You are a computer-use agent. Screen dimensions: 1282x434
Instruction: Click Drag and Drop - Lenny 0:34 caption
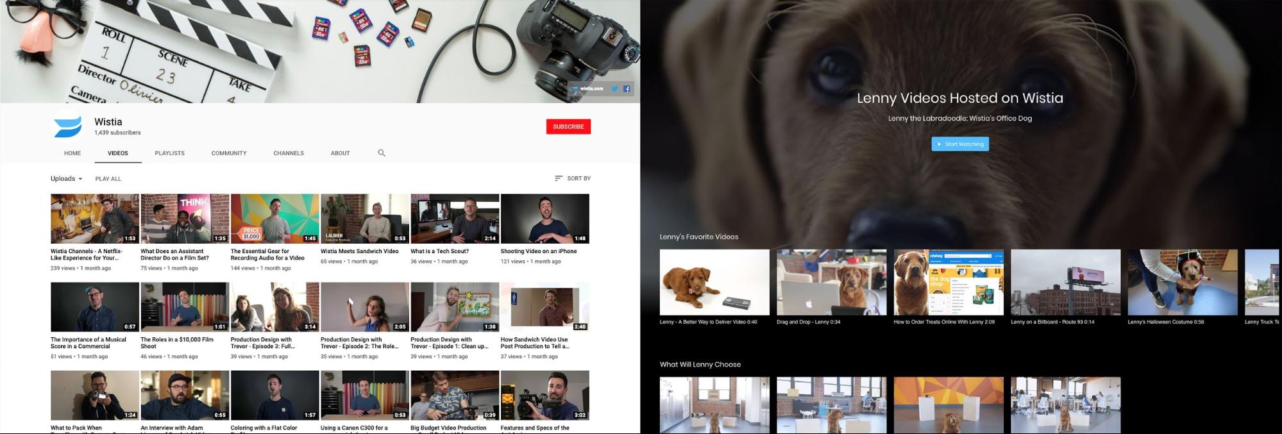pyautogui.click(x=809, y=322)
